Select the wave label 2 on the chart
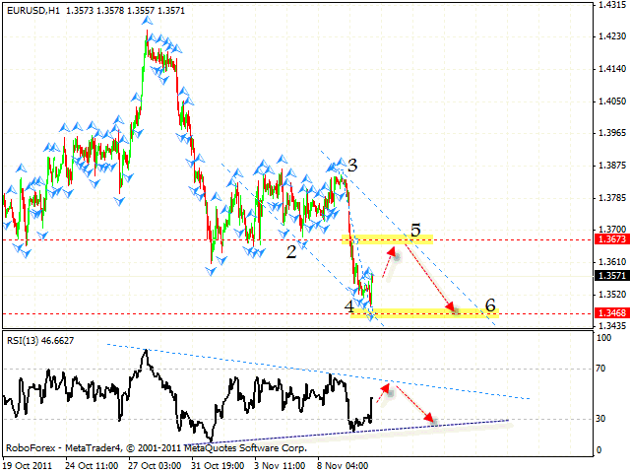The image size is (630, 473). (x=291, y=251)
